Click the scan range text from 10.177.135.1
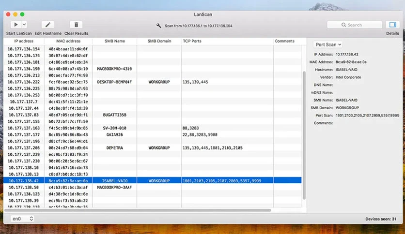Image resolution: width=405 pixels, height=234 pixels. (198, 26)
